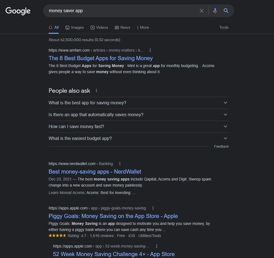Select the All results tab
The image size is (274, 258).
[54, 28]
